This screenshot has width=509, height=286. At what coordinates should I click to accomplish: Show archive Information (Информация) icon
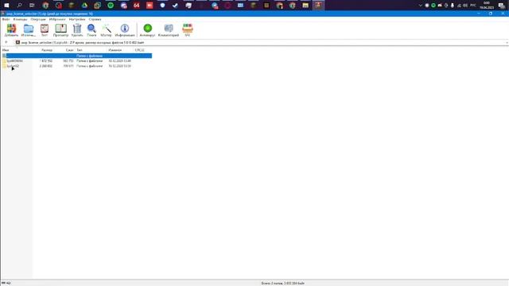125,29
